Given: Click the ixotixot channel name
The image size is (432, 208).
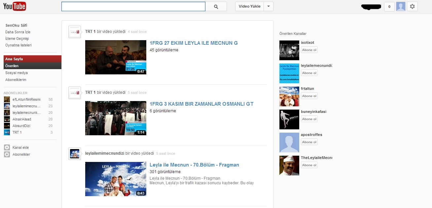Looking at the screenshot, I should (x=307, y=42).
